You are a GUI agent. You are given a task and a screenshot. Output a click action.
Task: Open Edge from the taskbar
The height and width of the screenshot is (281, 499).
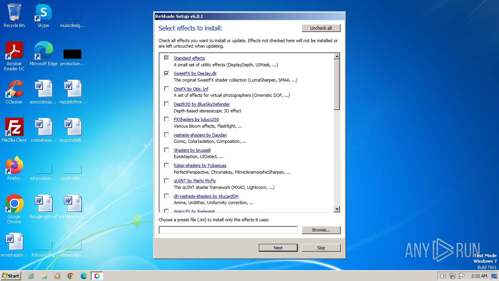pos(84,276)
